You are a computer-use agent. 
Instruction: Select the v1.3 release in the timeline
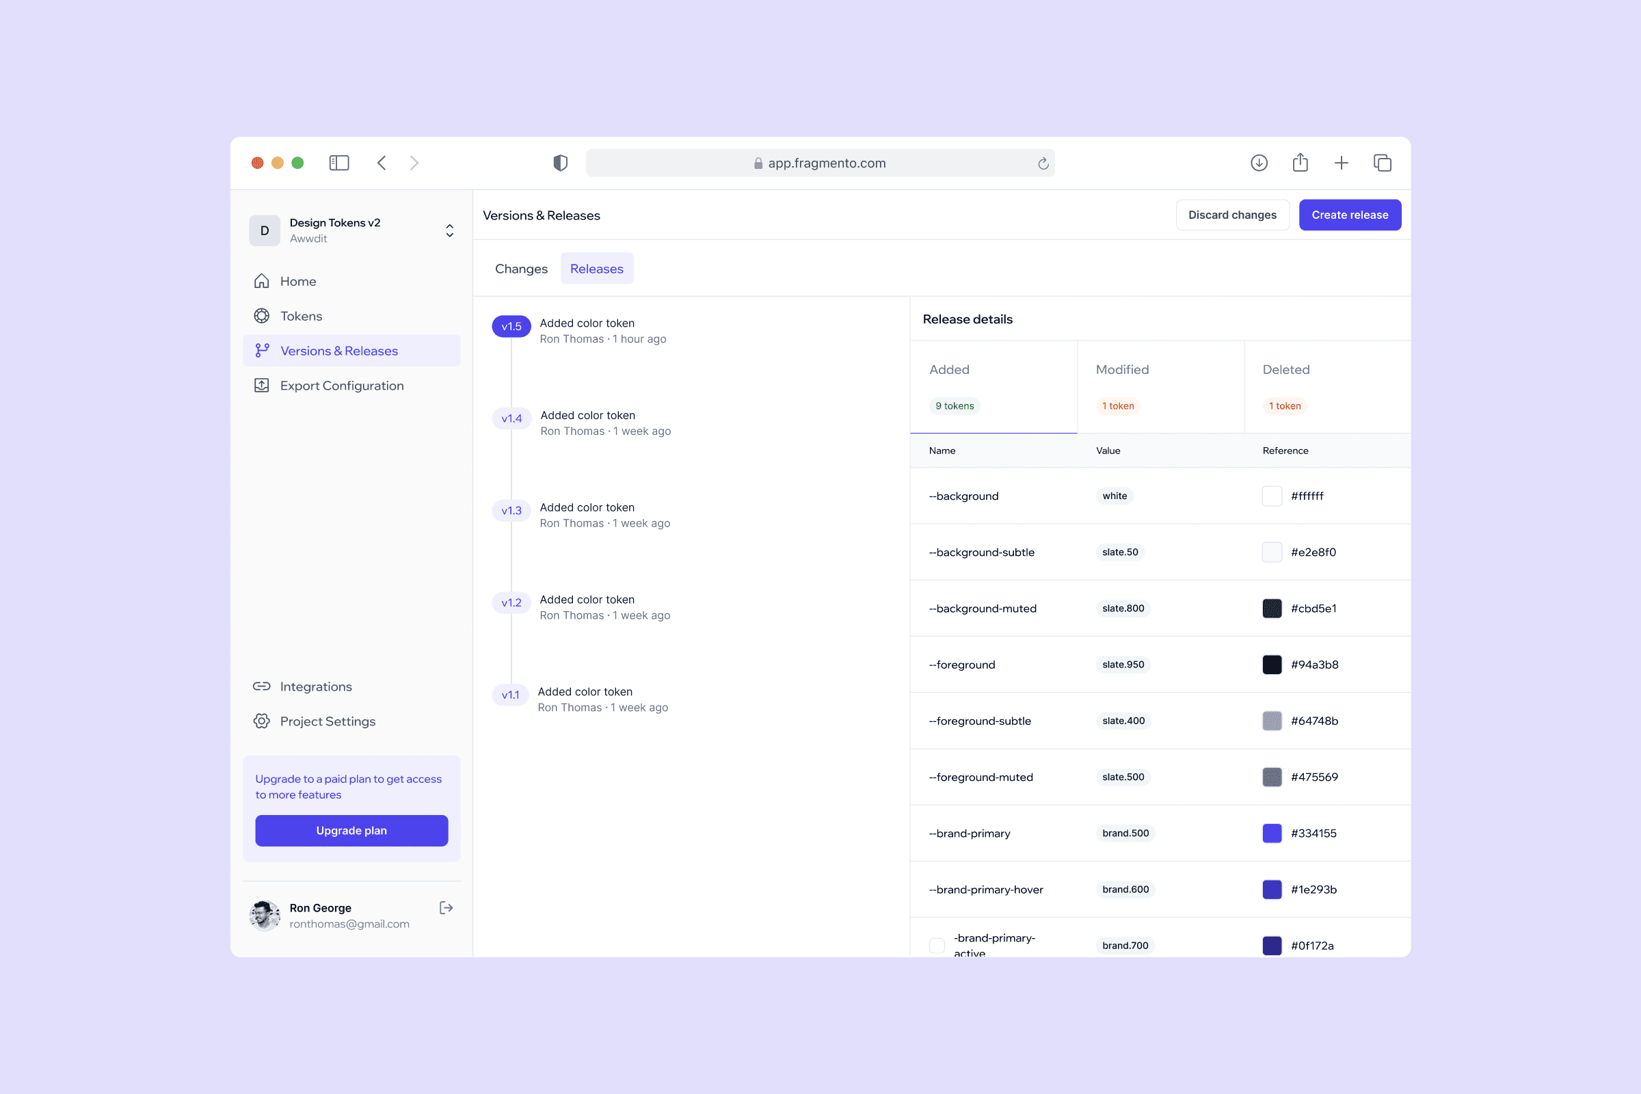(511, 511)
